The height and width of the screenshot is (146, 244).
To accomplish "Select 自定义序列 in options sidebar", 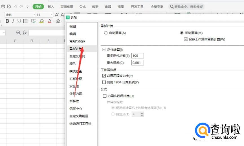I will click(x=77, y=56).
